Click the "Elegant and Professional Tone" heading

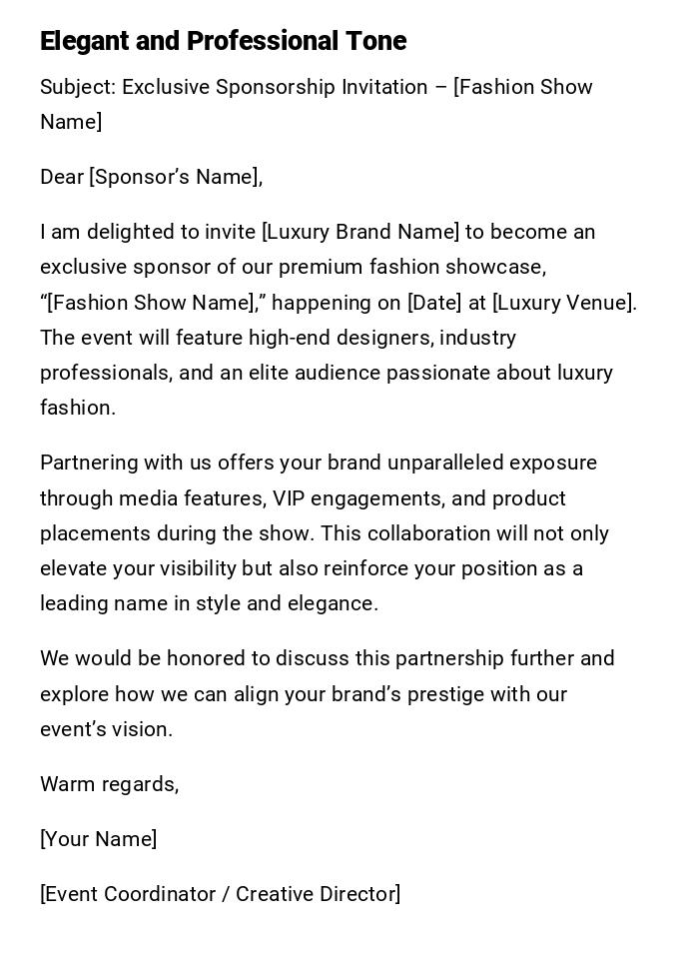[x=223, y=41]
